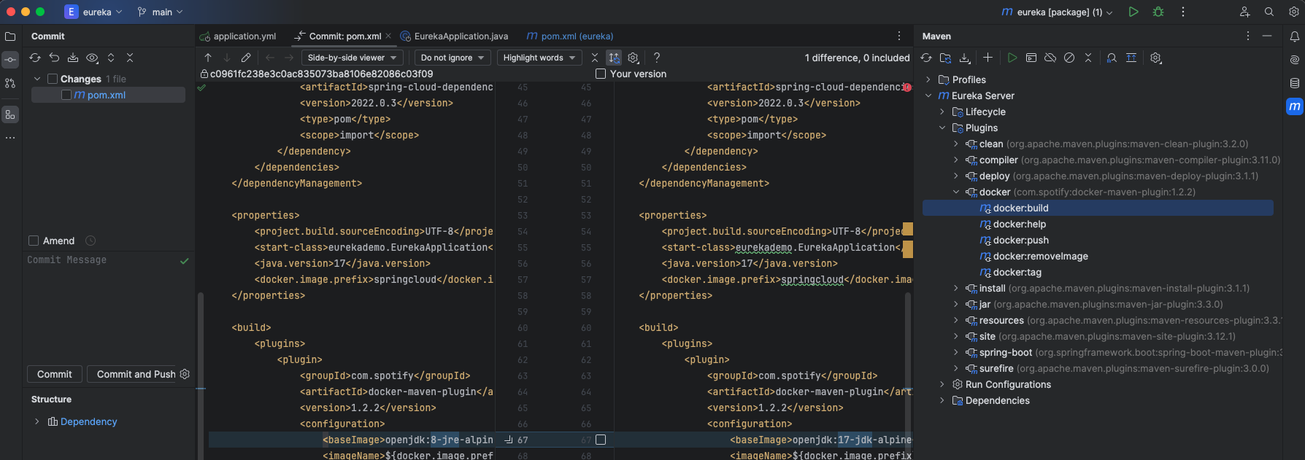1305x460 pixels.
Task: Open the Project folder tool window
Action: click(10, 36)
